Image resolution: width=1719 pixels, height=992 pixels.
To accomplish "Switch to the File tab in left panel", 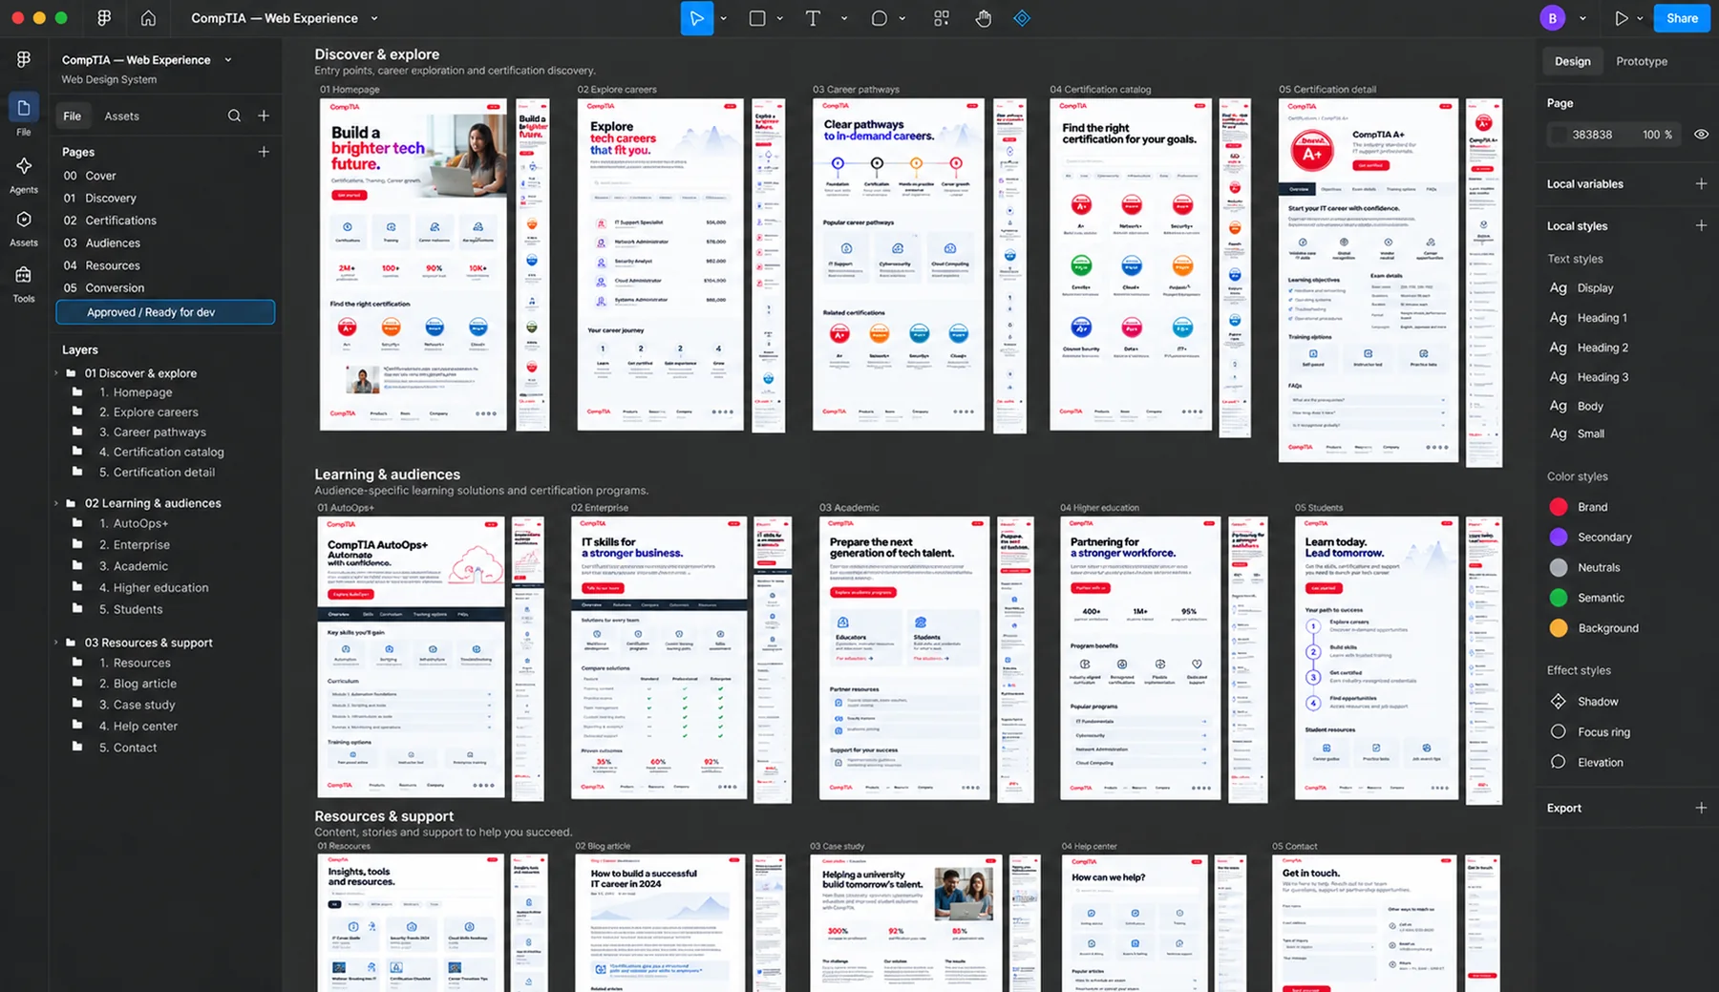I will click(73, 116).
